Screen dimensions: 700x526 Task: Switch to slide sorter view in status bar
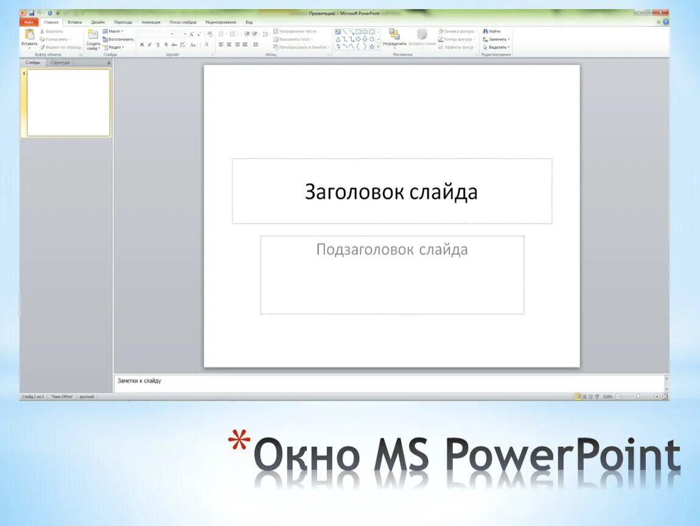pos(584,396)
